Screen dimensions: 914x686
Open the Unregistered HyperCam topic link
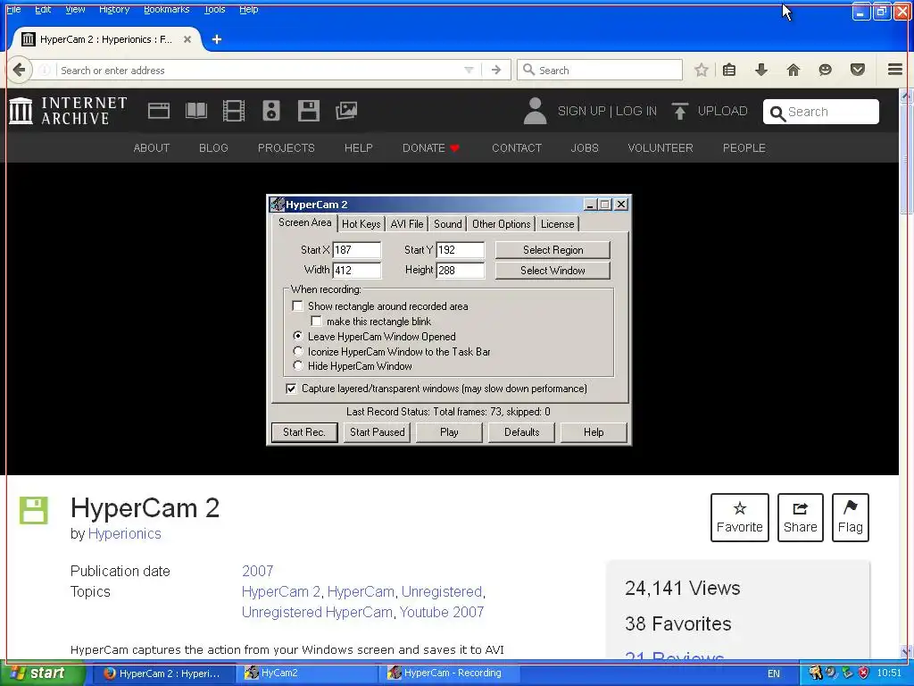(x=317, y=612)
